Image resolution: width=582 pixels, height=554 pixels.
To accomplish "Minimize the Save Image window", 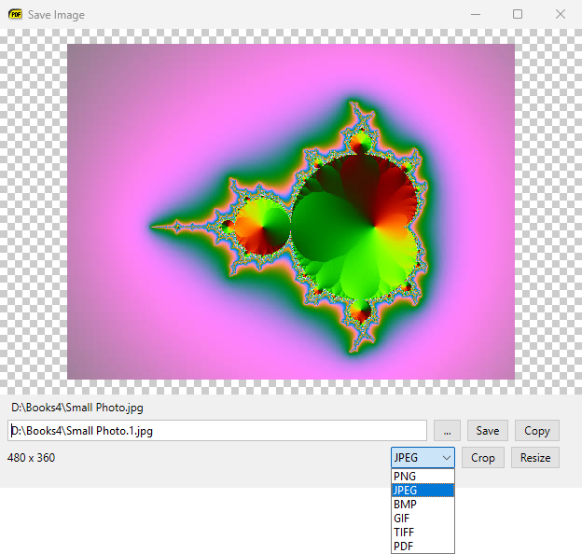I will coord(476,15).
